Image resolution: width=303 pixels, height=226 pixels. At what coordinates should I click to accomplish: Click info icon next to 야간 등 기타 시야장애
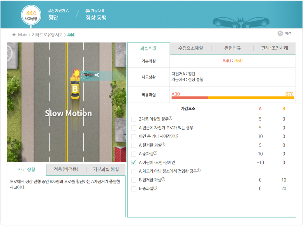point(176,136)
